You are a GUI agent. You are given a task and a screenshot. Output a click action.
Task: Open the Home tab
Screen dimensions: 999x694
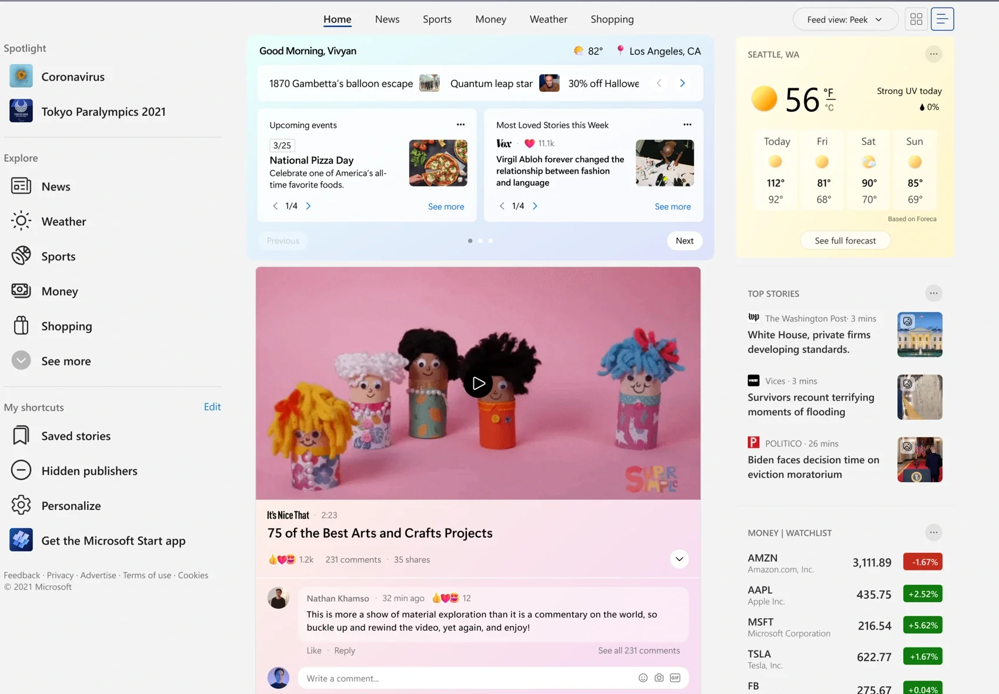tap(337, 19)
